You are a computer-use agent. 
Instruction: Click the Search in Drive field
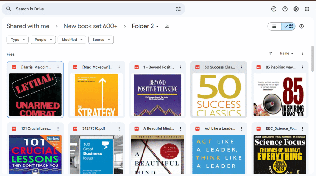(93, 9)
